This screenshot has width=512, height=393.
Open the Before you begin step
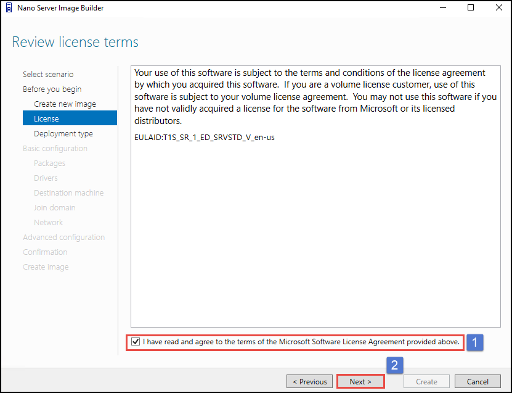coord(52,89)
